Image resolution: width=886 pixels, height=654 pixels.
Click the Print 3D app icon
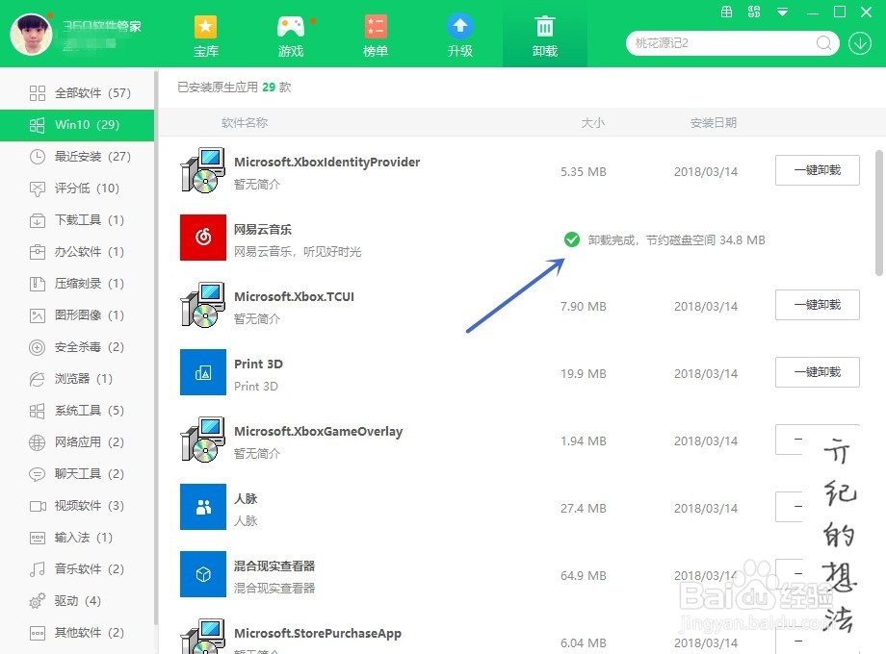click(x=203, y=372)
